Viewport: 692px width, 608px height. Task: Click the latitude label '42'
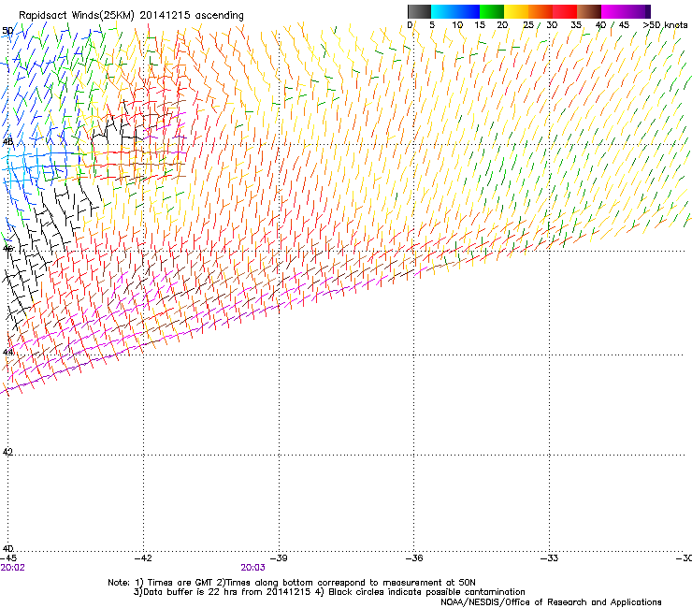tap(7, 452)
